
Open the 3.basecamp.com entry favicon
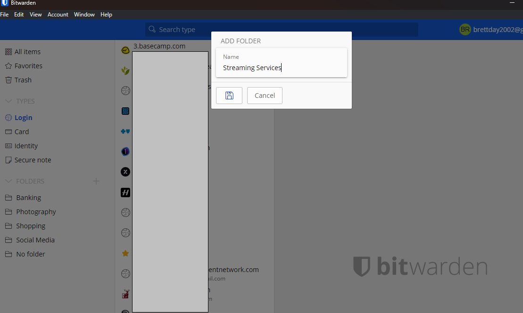click(125, 49)
